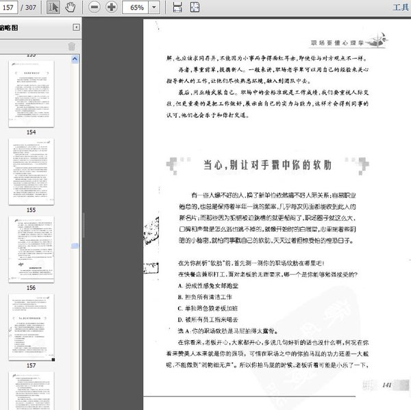Select page thumbnail 156

(32, 249)
